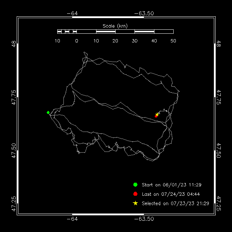Click the green dot in the legend
The width and height of the screenshot is (232, 232).
135,185
